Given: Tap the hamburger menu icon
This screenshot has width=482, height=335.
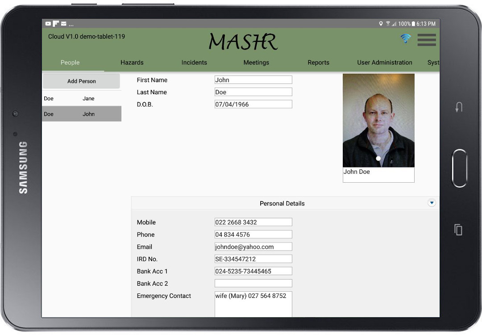Looking at the screenshot, I should click(427, 40).
